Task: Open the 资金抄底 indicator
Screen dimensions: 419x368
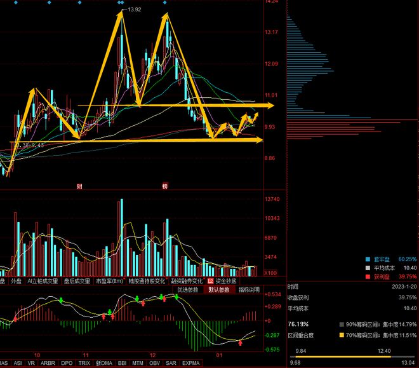Action: click(x=226, y=281)
